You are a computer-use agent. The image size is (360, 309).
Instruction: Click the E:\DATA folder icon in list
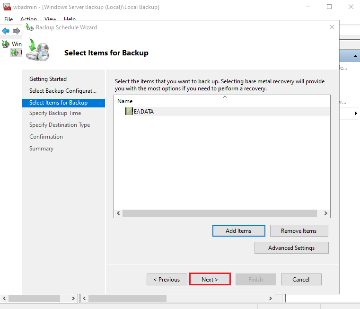(129, 112)
